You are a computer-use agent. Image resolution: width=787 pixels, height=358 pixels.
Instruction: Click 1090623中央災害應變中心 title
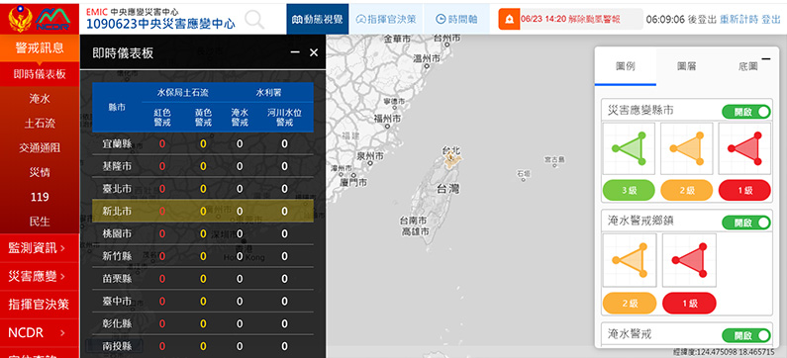(x=160, y=24)
